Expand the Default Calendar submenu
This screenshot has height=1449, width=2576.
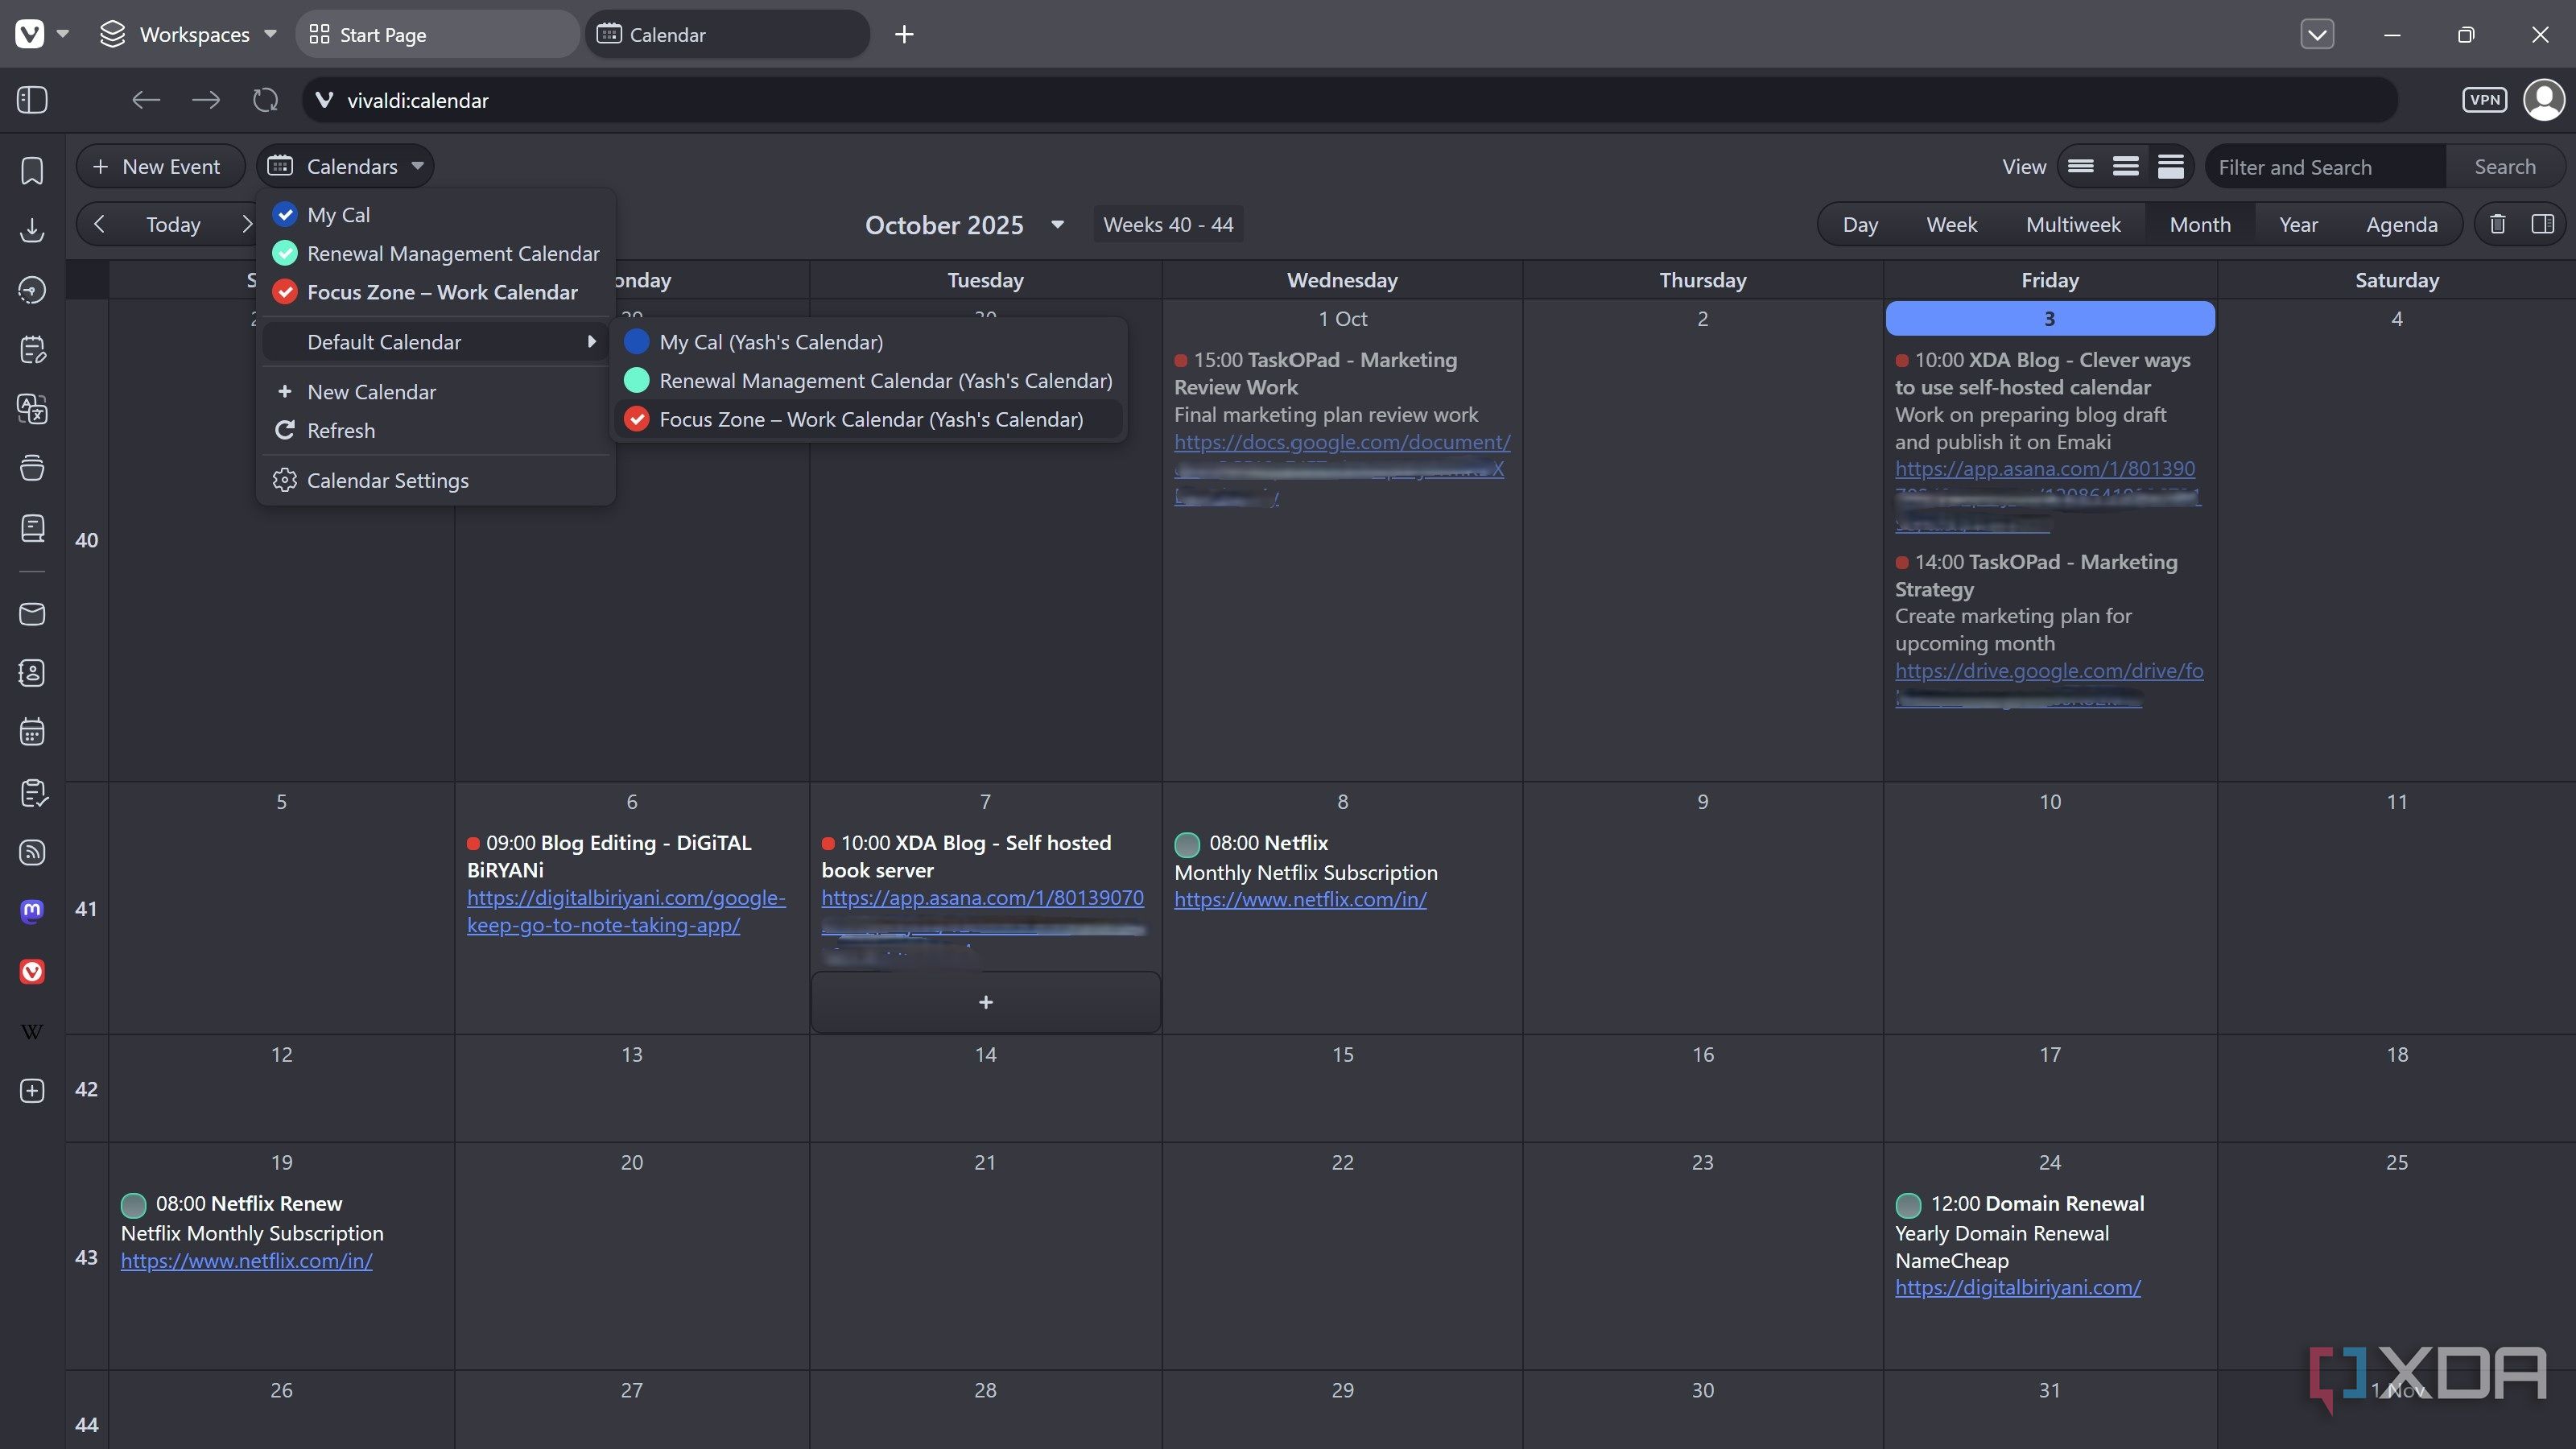coord(435,342)
